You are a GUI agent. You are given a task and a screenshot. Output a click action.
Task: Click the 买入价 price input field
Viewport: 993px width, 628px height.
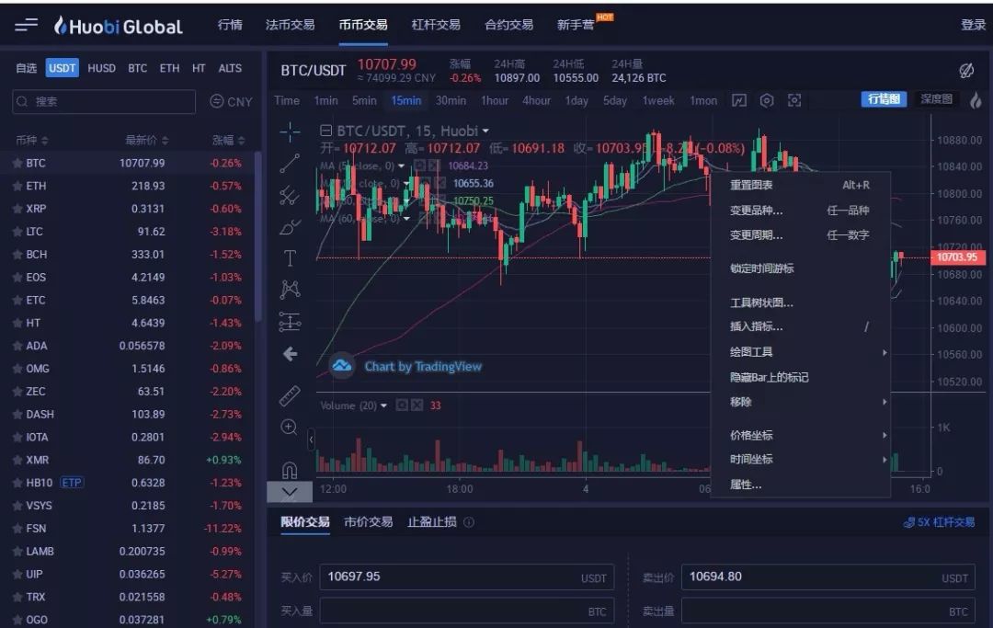coord(467,577)
